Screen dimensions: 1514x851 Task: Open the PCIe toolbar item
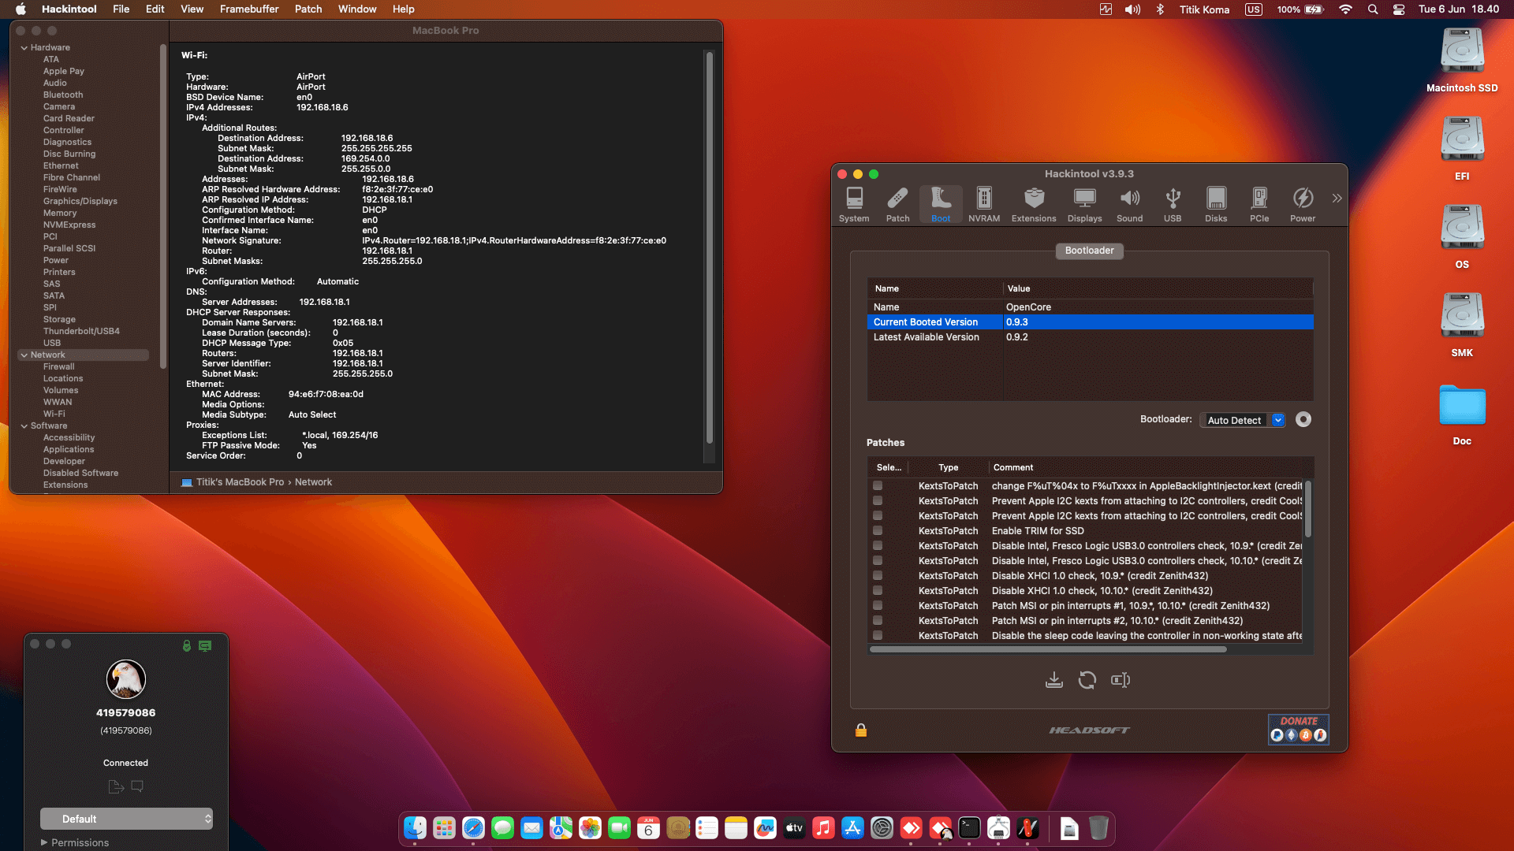click(x=1259, y=204)
